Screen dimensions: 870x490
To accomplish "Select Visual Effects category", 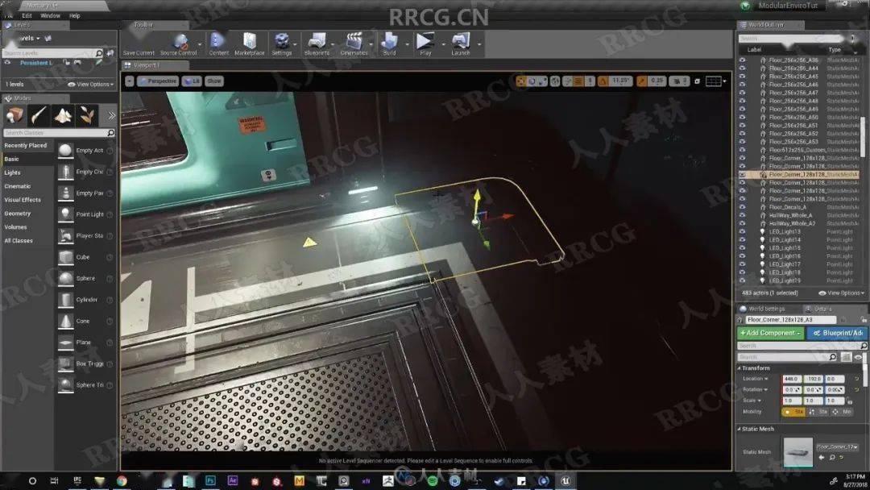I will (23, 200).
